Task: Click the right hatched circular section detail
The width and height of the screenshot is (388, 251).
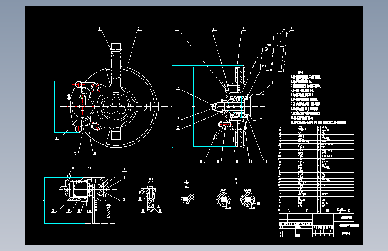Action: pos(247,200)
